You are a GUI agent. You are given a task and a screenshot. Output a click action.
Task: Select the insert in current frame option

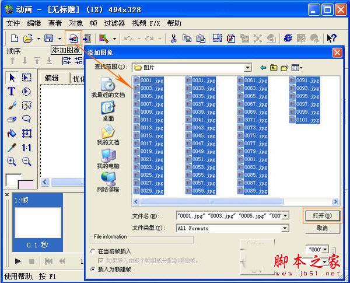[x=93, y=251]
